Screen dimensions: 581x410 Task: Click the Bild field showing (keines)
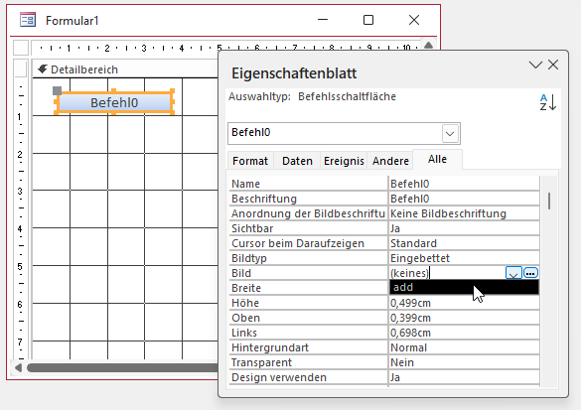pos(447,273)
